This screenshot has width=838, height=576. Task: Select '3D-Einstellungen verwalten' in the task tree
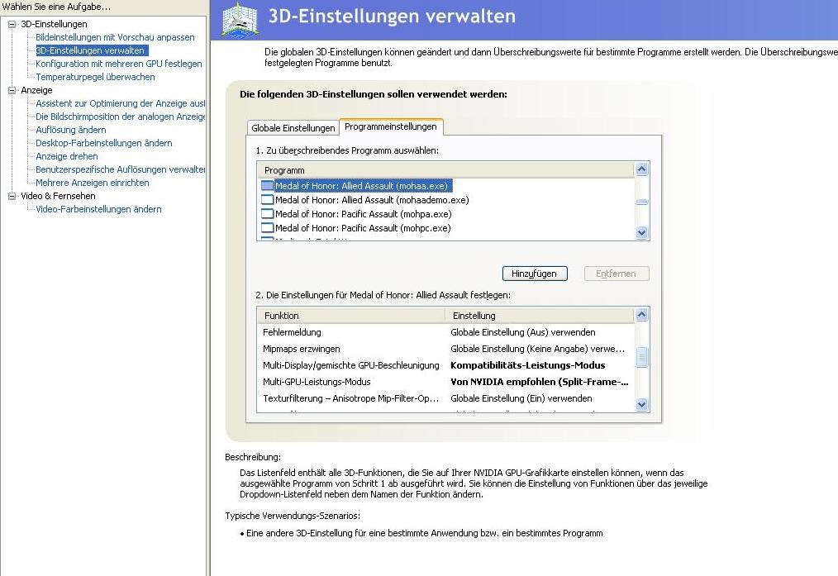(x=90, y=50)
